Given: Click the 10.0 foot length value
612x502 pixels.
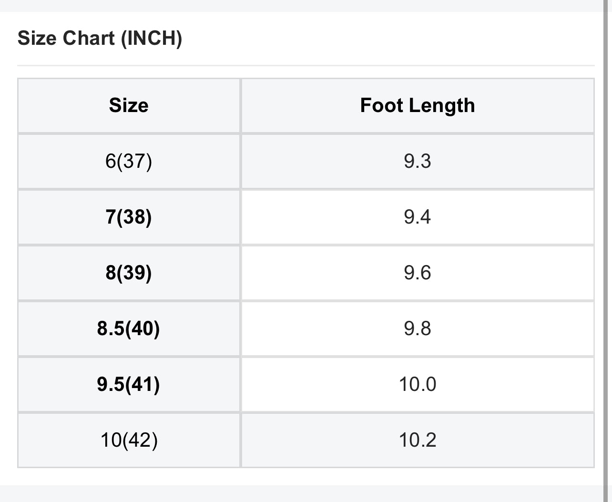Looking at the screenshot, I should coord(418,384).
